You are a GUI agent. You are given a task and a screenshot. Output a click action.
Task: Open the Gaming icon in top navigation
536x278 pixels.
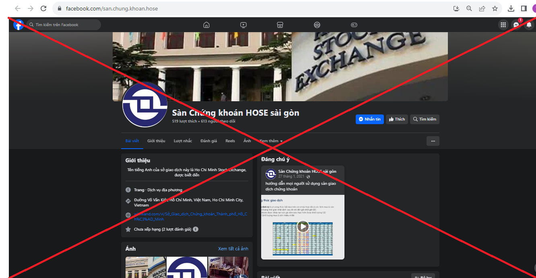pos(354,25)
